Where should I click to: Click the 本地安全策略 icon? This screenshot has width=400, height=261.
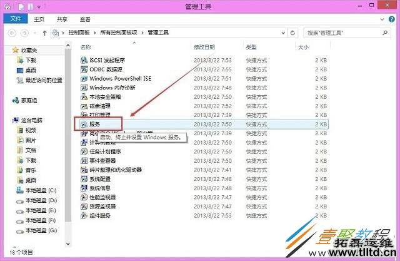tap(84, 97)
